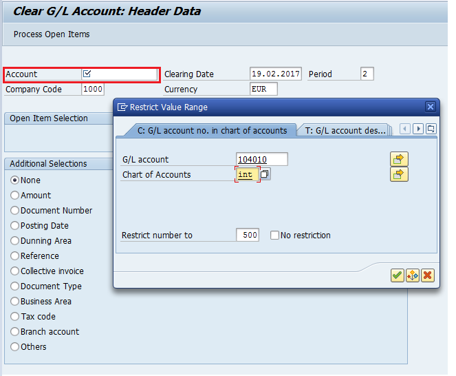Image resolution: width=456 pixels, height=376 pixels.
Task: Click the Clearing Date field
Action: [x=275, y=74]
